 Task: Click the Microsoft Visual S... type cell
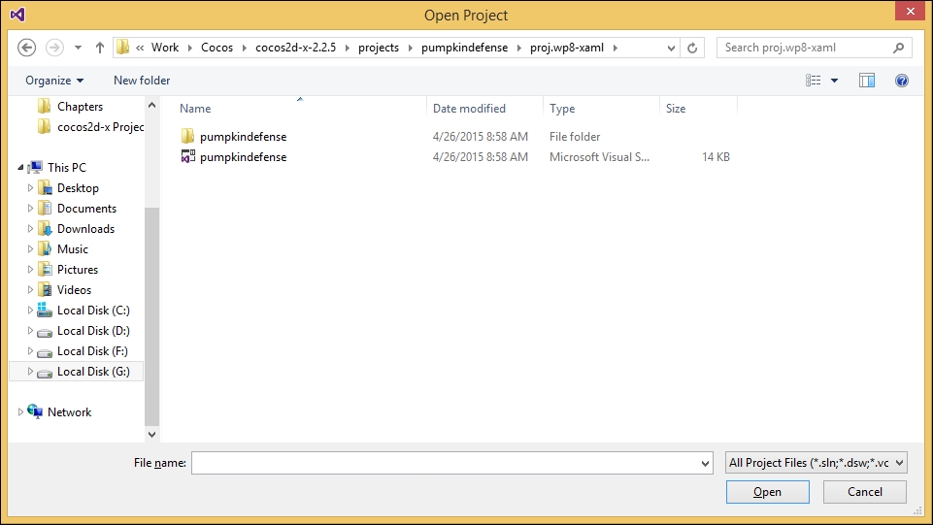coord(599,157)
